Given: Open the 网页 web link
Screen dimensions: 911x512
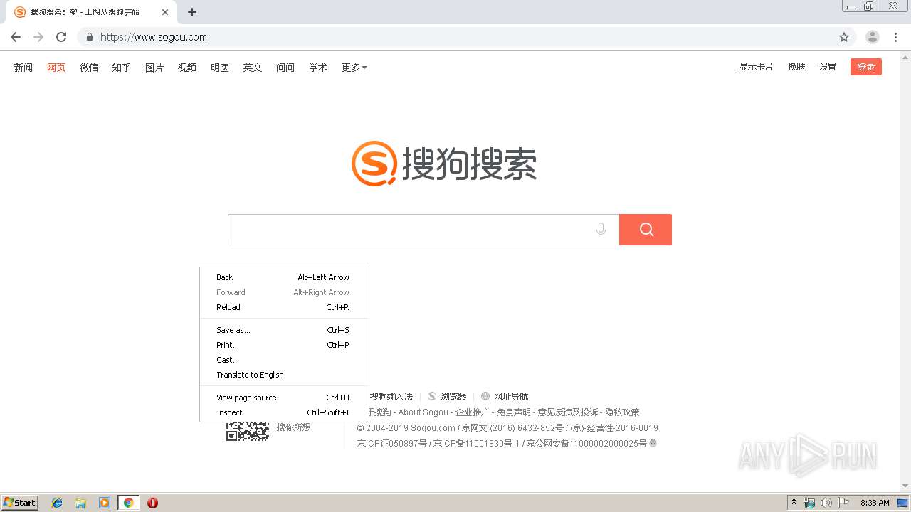Looking at the screenshot, I should tap(56, 68).
